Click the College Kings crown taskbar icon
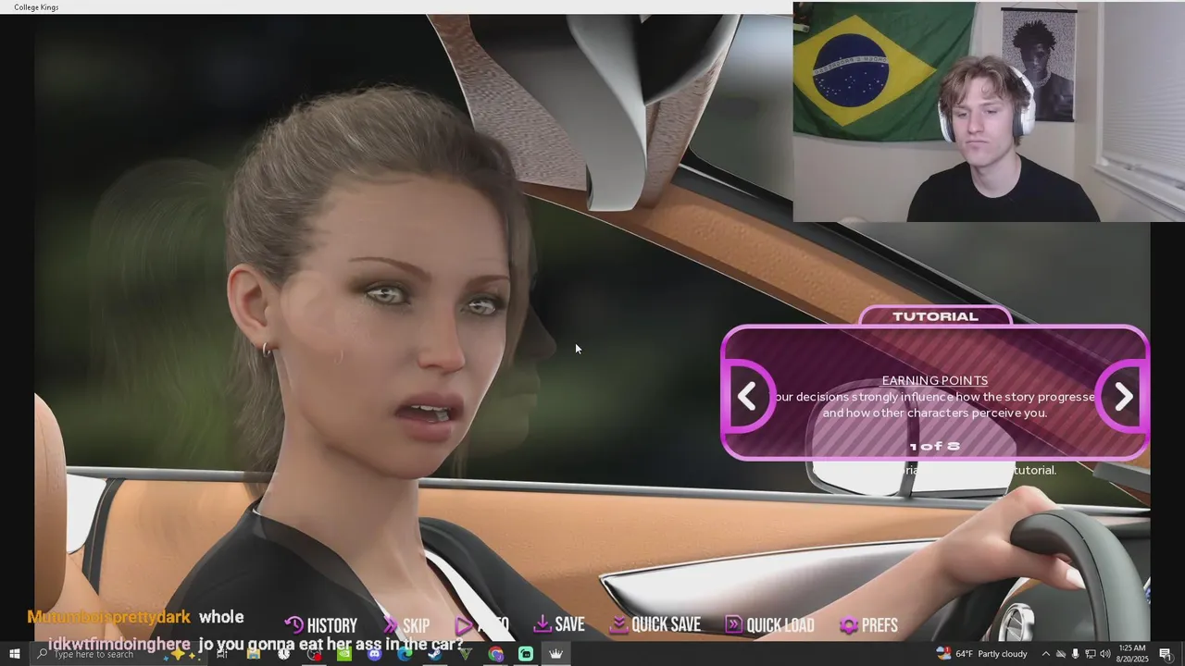 (555, 654)
